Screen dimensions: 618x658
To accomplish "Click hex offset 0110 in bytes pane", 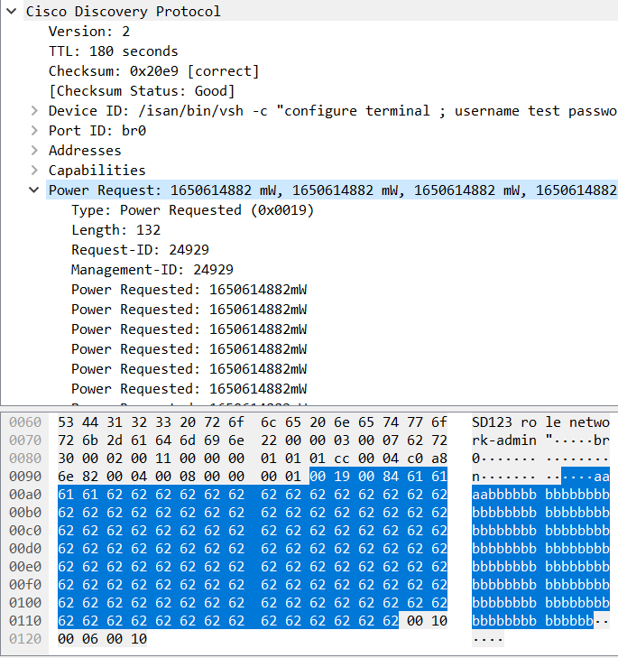I will [25, 621].
